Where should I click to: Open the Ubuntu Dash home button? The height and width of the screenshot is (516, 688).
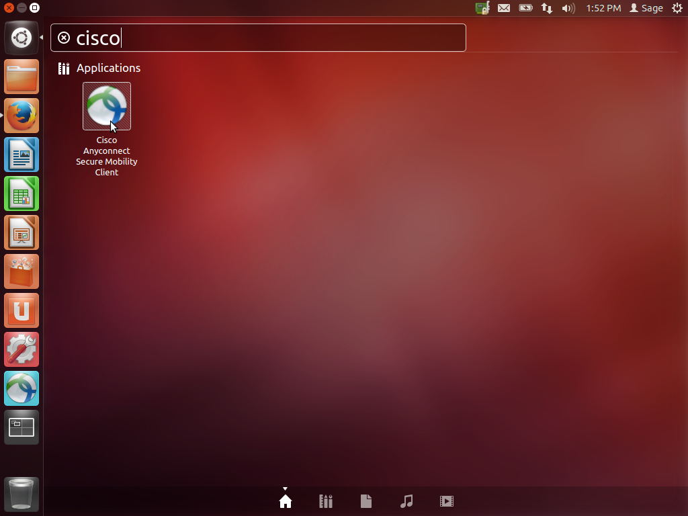21,38
